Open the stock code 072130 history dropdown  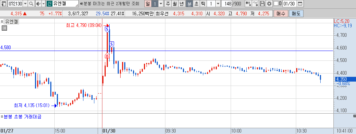tap(25, 4)
